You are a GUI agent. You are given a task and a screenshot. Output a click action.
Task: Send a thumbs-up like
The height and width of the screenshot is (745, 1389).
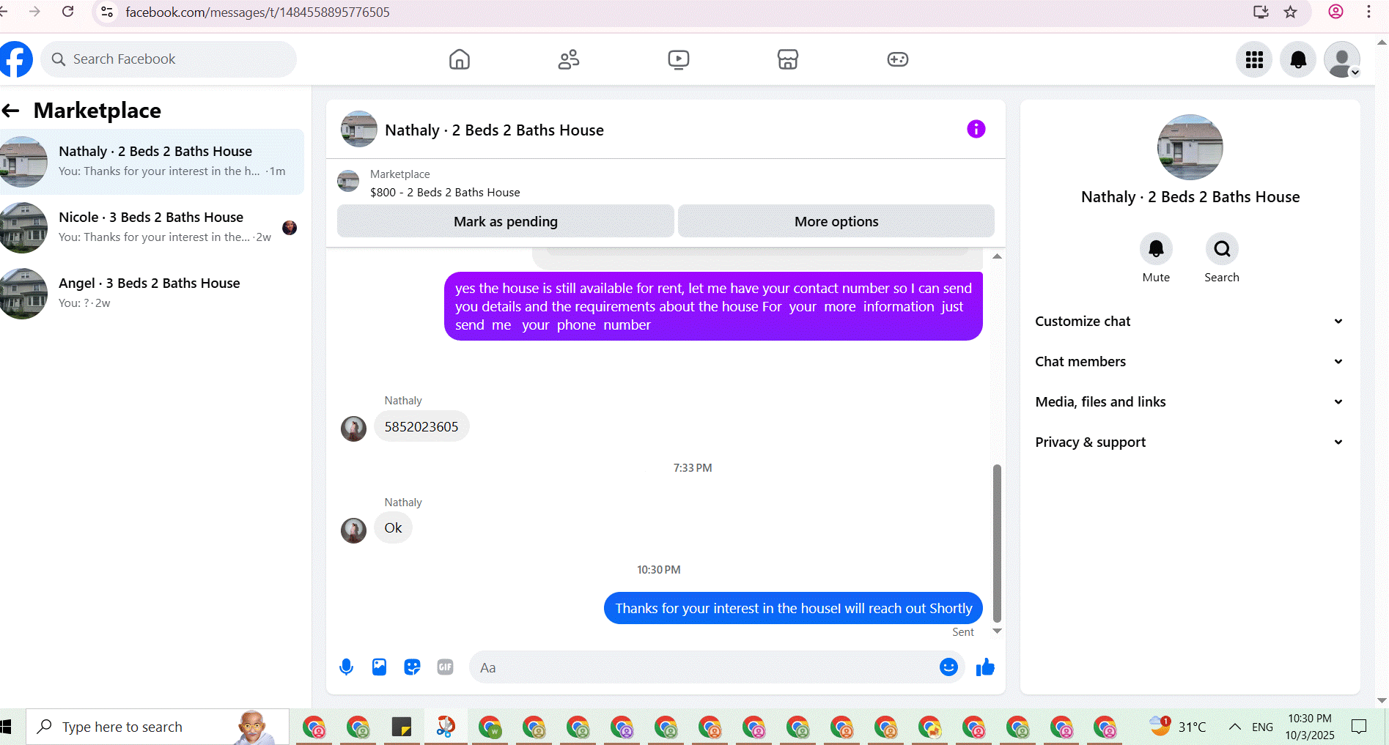(985, 667)
